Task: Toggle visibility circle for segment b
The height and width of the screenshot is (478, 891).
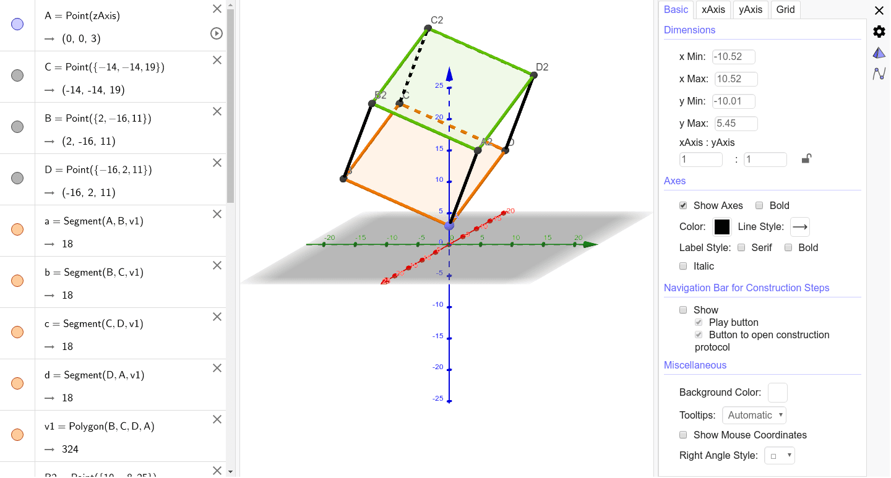Action: point(17,281)
